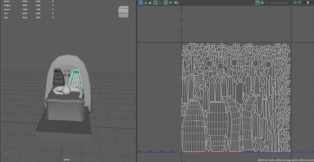Click the green circular icon left of slider
This screenshot has height=162, width=314.
pos(295,2)
